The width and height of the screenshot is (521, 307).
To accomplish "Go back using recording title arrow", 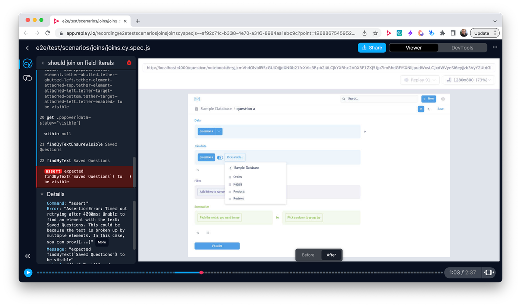I will (x=27, y=48).
